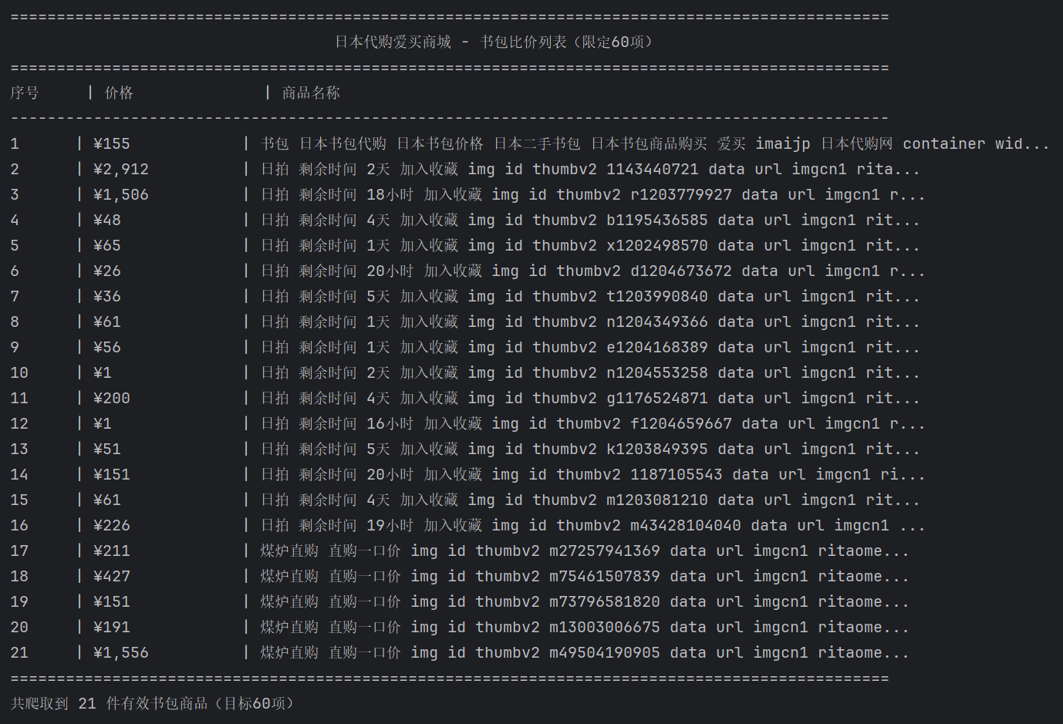Click the 价格 column header

tap(119, 93)
